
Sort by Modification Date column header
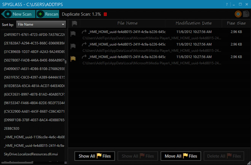coord(194,23)
